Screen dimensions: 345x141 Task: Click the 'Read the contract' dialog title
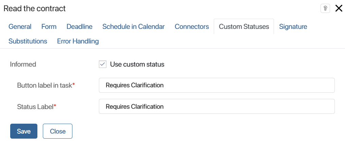(35, 8)
